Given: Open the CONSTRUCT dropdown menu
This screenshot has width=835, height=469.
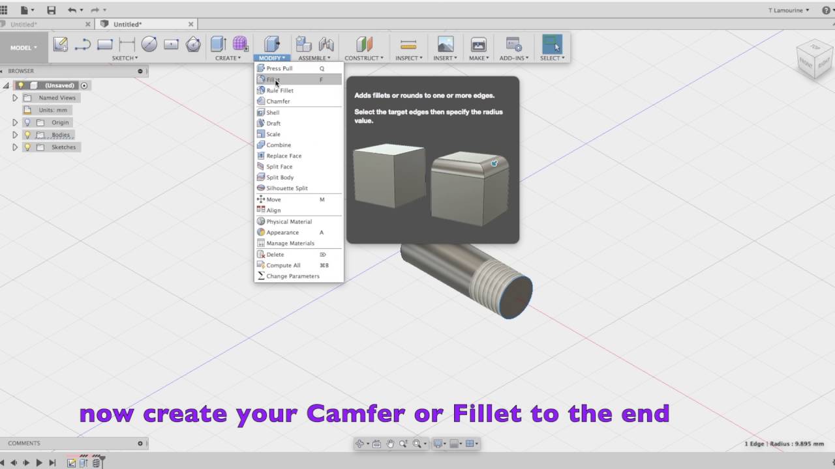Looking at the screenshot, I should click(364, 58).
